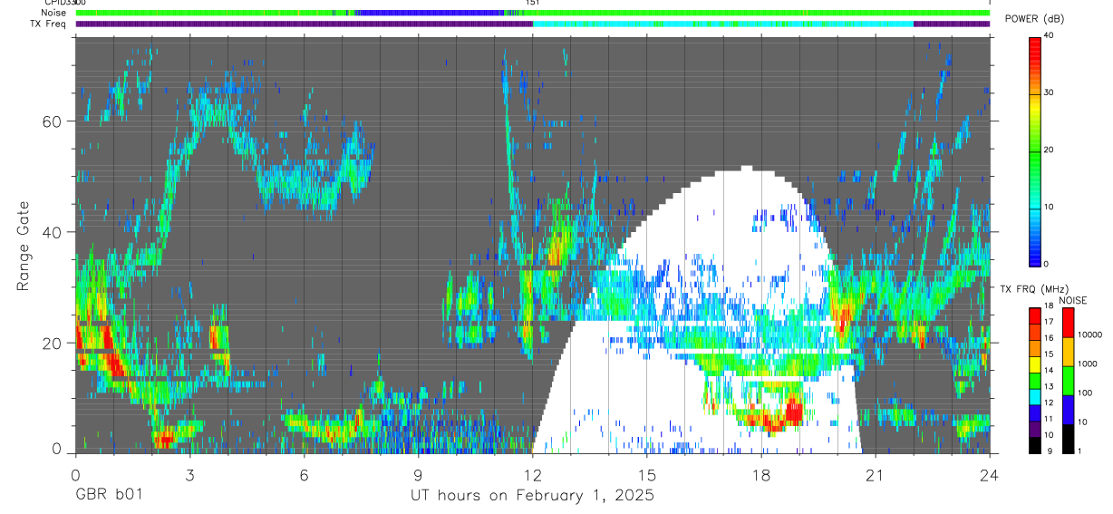Screen dimensions: 1113x514
Task: Click the 1000 label on NOISE scale
Action: (x=1086, y=364)
